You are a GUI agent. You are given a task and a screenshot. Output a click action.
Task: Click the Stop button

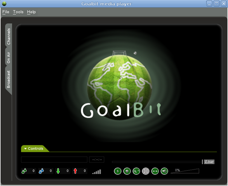pyautogui.click(x=127, y=171)
